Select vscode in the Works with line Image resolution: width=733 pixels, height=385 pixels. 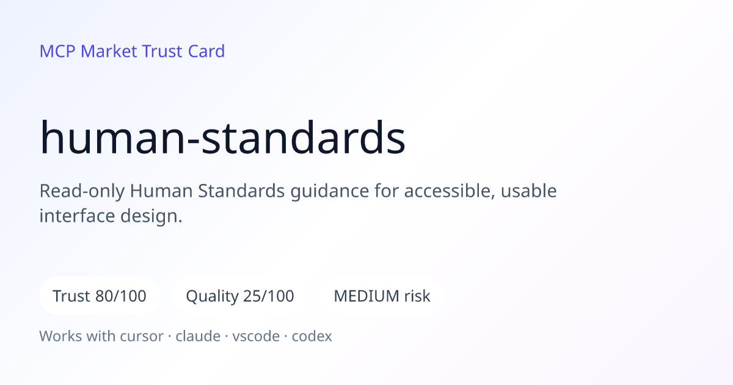(x=255, y=336)
